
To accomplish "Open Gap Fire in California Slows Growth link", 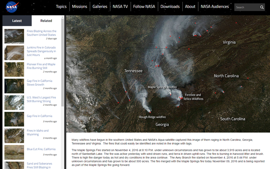I will (x=40, y=83).
